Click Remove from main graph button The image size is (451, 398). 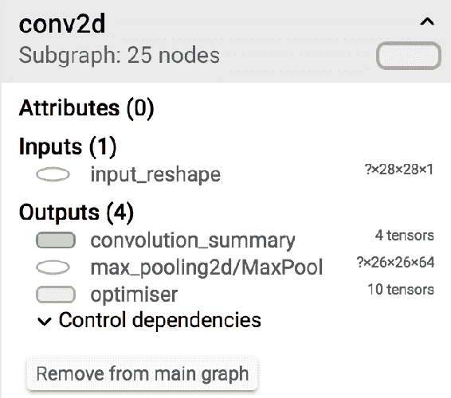pos(142,374)
